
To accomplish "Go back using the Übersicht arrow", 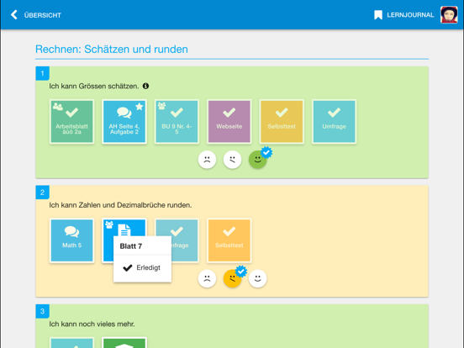I will pos(14,15).
